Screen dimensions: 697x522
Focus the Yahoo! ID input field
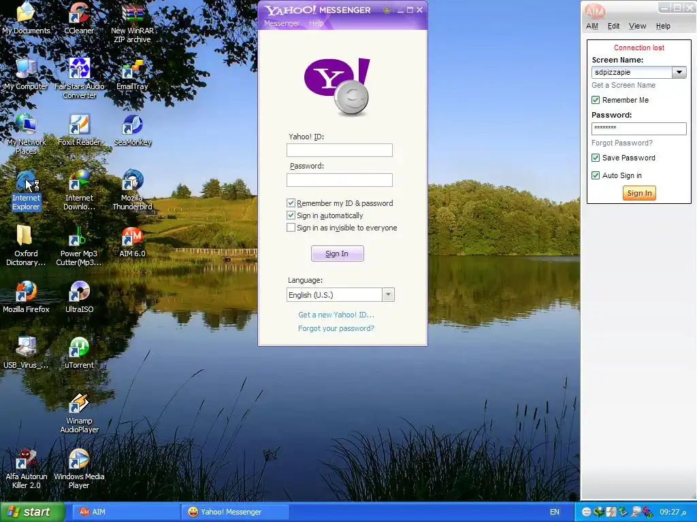pyautogui.click(x=340, y=150)
